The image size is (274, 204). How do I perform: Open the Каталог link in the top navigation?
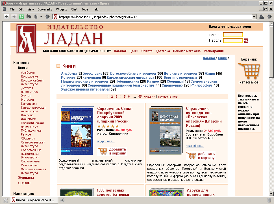coord(120,51)
